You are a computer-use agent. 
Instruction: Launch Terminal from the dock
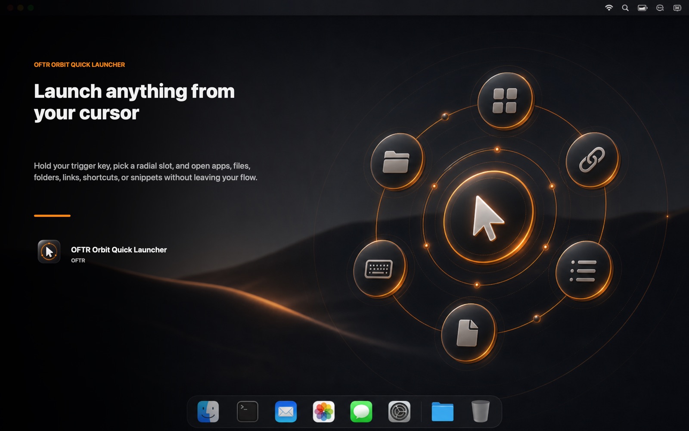click(x=248, y=412)
